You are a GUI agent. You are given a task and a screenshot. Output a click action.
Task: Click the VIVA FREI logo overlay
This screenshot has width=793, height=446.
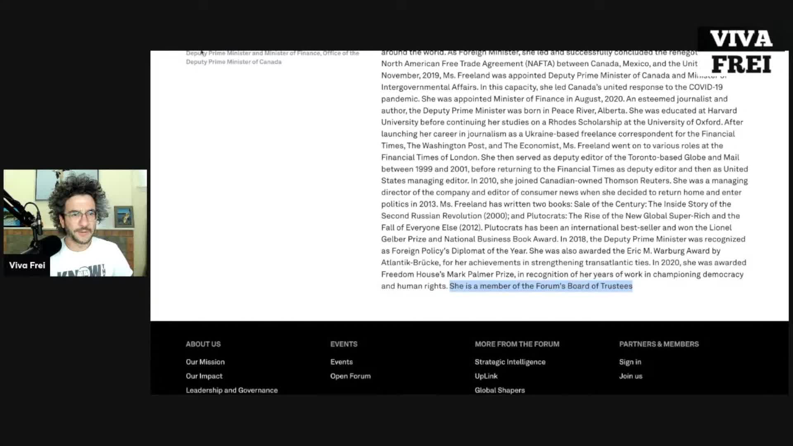tap(741, 52)
